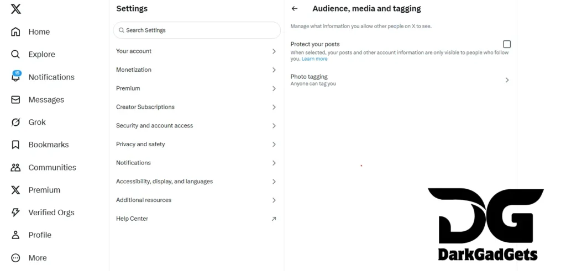This screenshot has height=271, width=566.
Task: Open Your account settings
Action: (197, 51)
